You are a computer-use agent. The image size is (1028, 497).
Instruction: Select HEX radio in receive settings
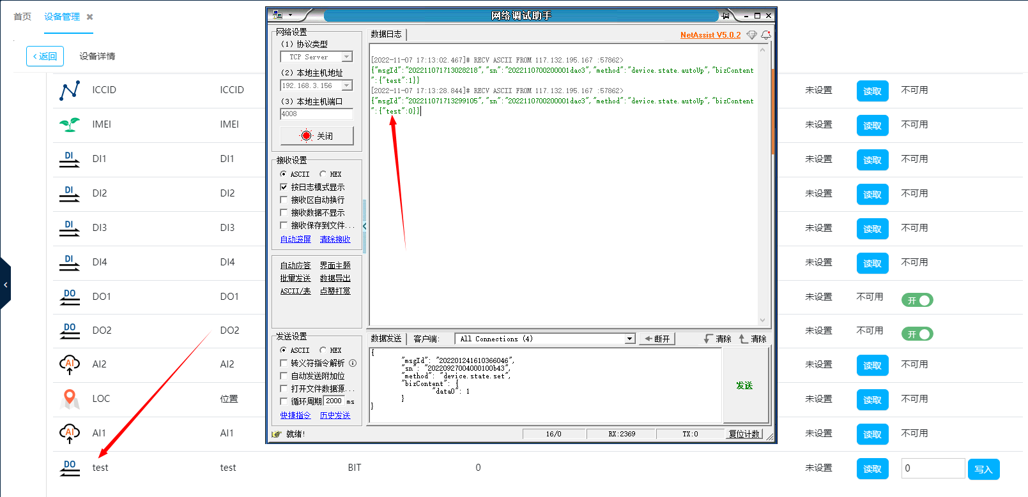point(323,174)
